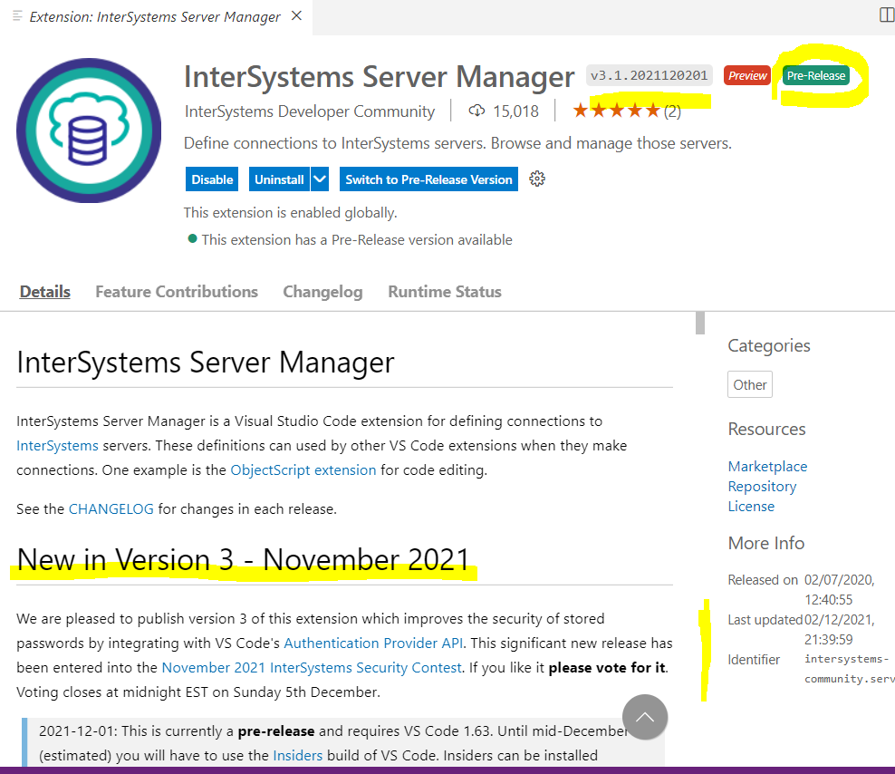895x774 pixels.
Task: Click 'This extension is enabled globally.' text
Action: pos(290,212)
